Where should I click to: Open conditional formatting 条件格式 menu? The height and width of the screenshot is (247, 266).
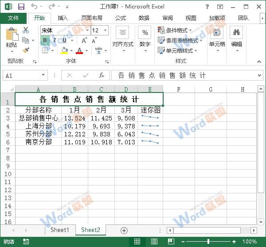point(175,31)
